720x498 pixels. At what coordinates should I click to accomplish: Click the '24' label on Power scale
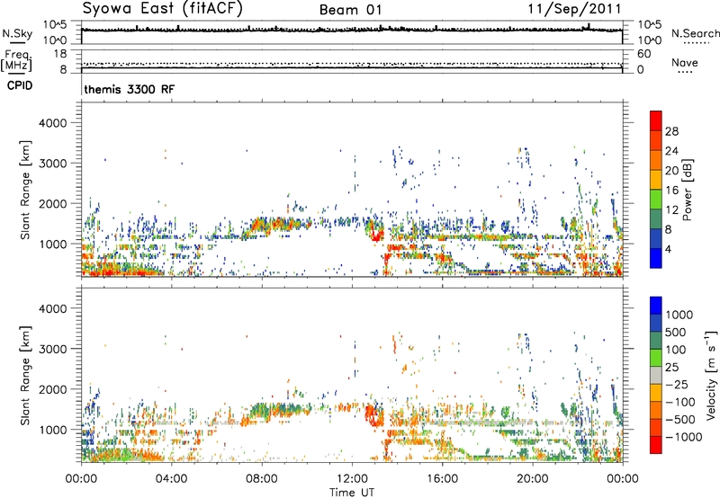pos(671,151)
